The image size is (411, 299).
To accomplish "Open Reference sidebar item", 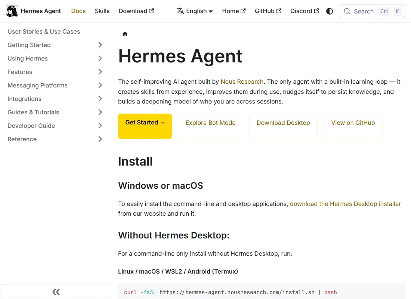I will [22, 139].
